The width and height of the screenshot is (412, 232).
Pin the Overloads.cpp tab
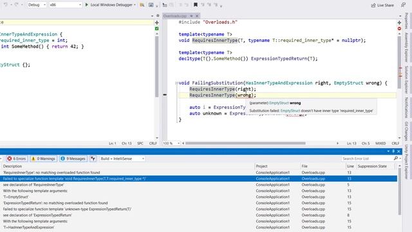(x=192, y=16)
